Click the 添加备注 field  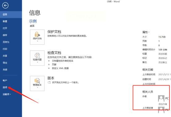pos(163,63)
